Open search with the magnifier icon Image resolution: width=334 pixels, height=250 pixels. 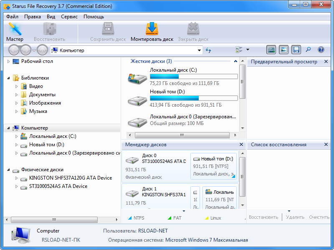pyautogui.click(x=308, y=50)
